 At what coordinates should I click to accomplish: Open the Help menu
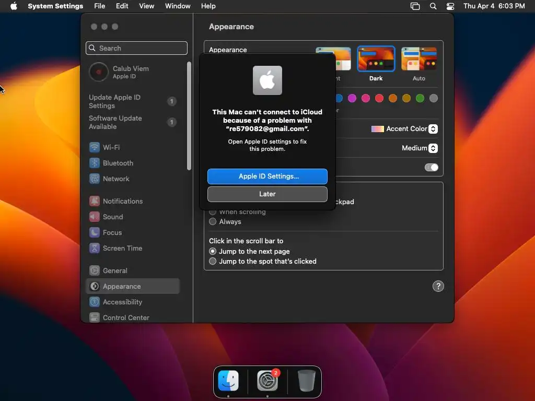click(208, 6)
